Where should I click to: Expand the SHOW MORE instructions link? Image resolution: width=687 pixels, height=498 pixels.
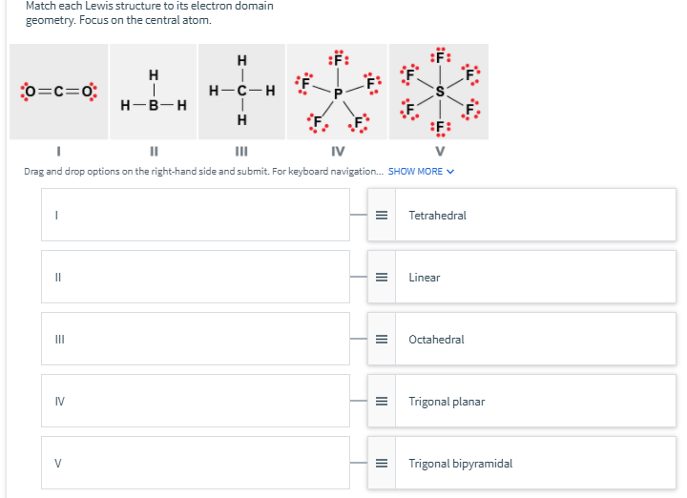[x=415, y=172]
